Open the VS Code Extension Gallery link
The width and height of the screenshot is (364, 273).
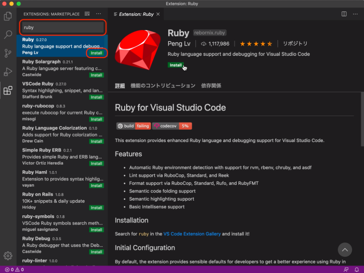[x=192, y=234]
